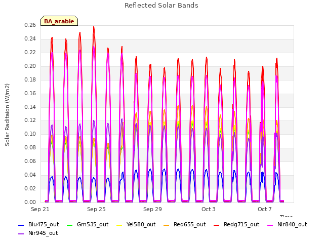Click the 0.24 y-axis tick label

point(30,39)
